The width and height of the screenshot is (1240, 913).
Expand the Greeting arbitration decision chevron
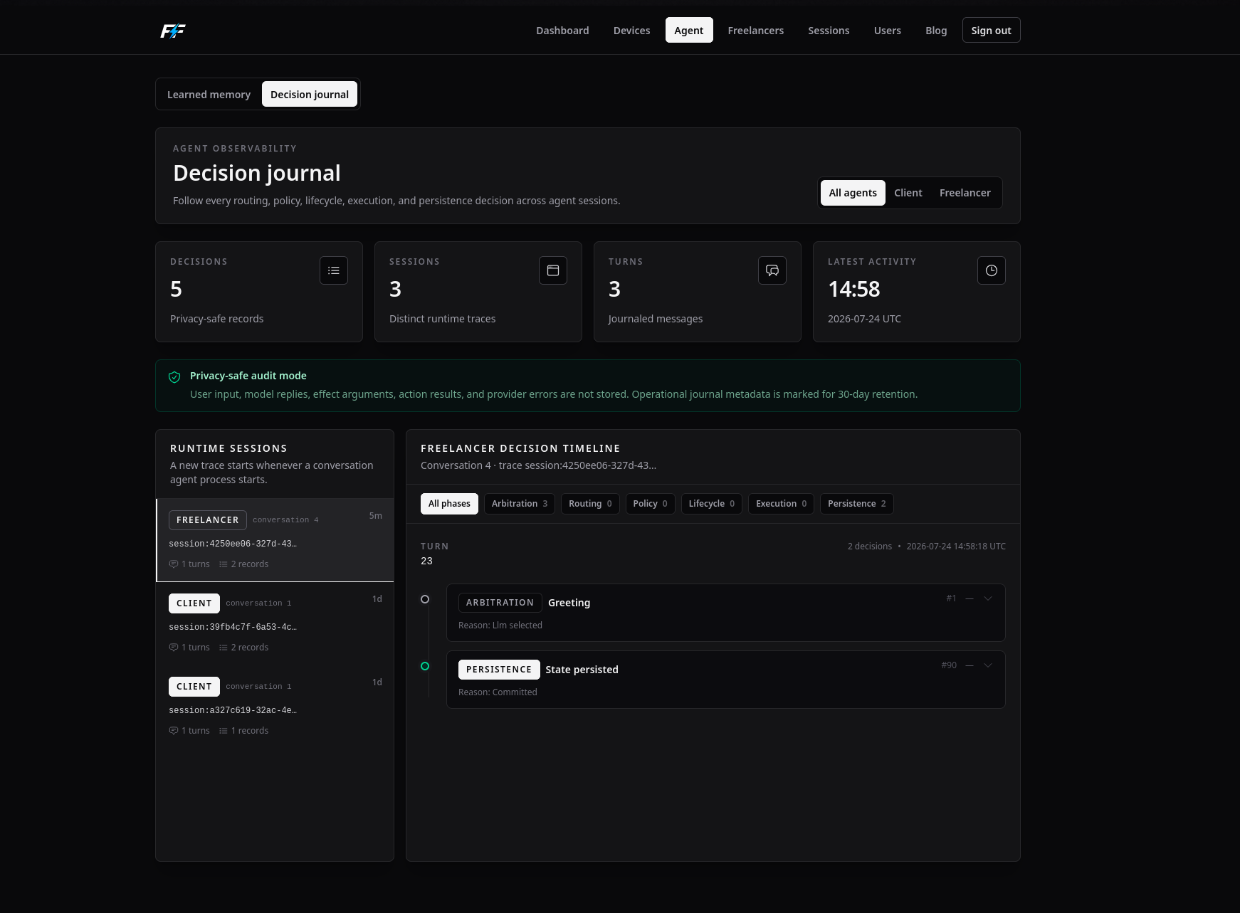coord(988,598)
